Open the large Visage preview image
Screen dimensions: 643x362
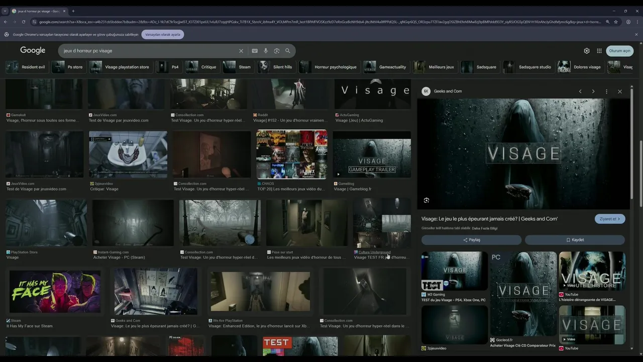point(523,154)
